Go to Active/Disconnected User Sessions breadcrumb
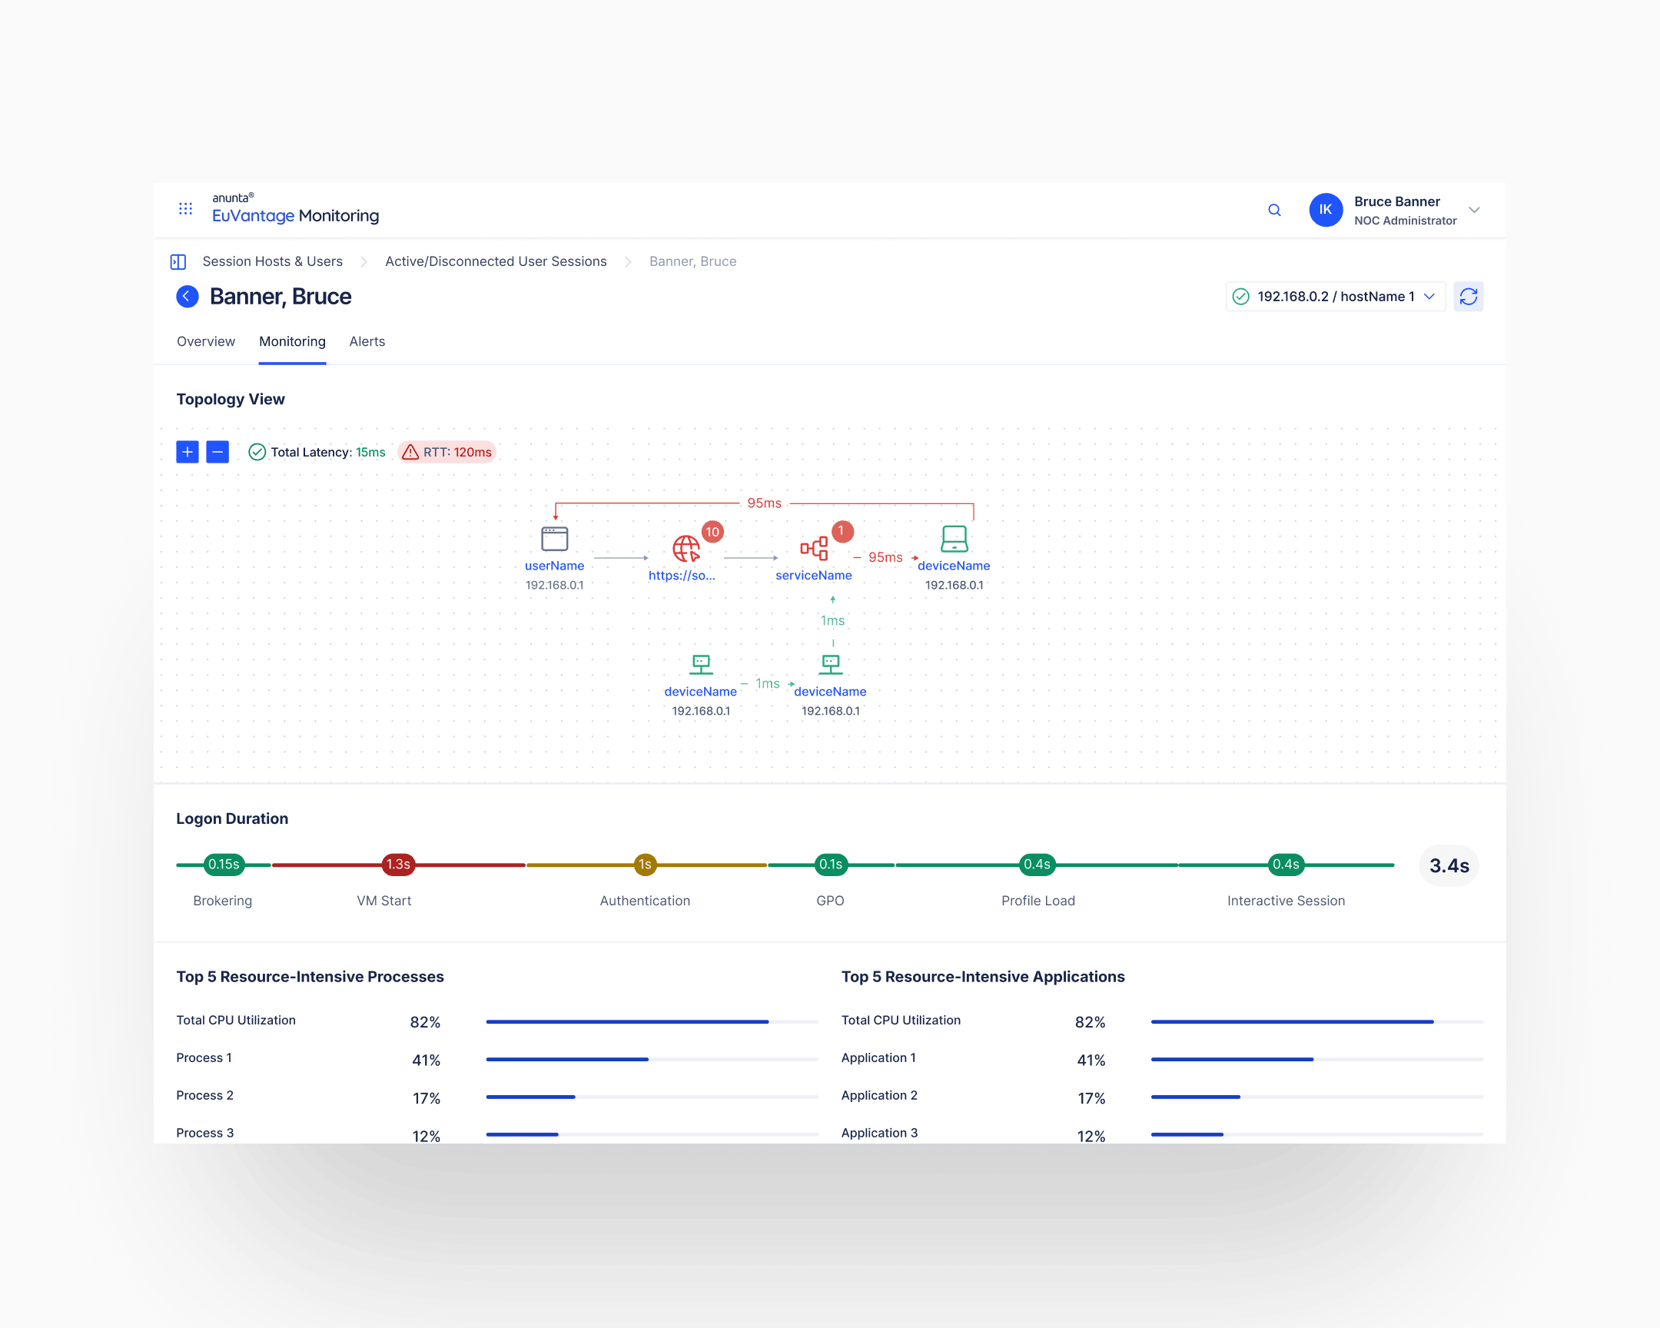Image resolution: width=1660 pixels, height=1328 pixels. click(x=496, y=262)
